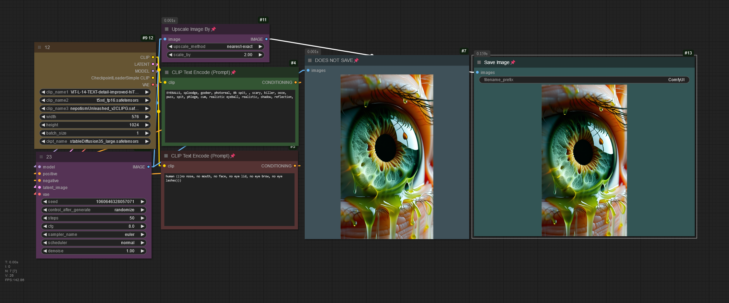Image resolution: width=729 pixels, height=303 pixels.
Task: Click the DOES NOT SAVE node title
Action: pyautogui.click(x=334, y=60)
